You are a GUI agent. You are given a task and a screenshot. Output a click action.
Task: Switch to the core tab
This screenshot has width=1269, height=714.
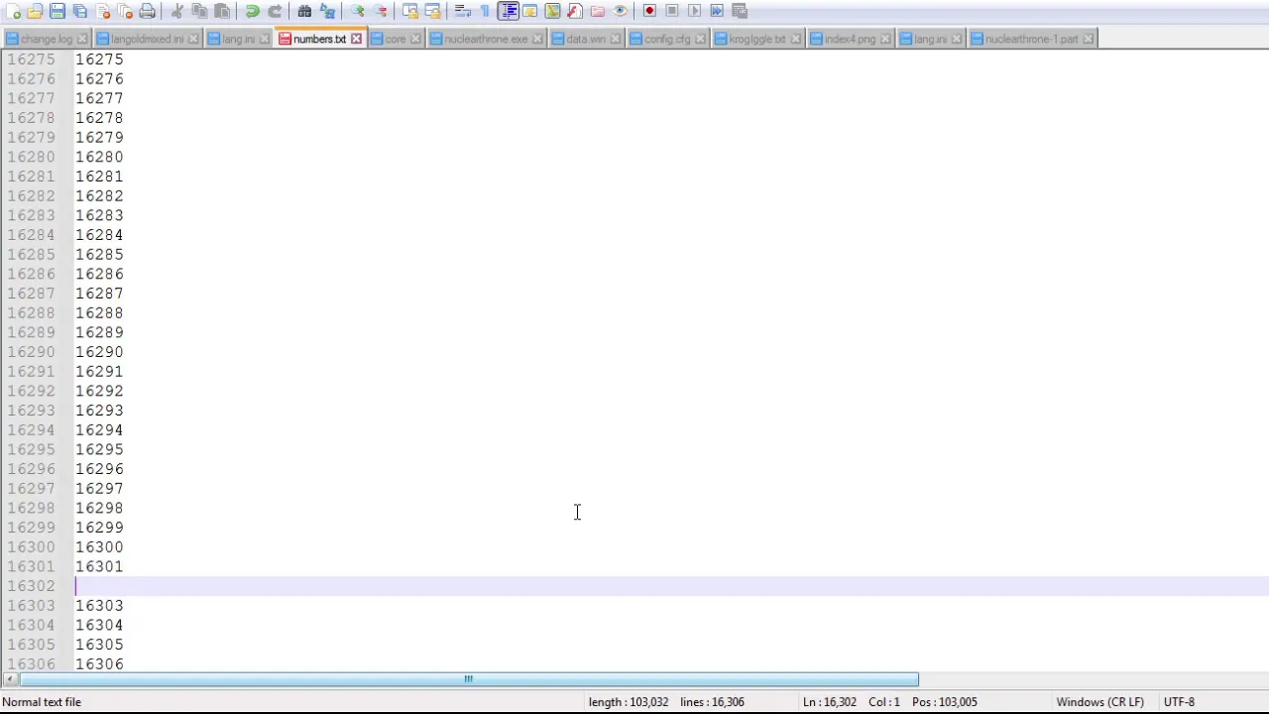point(396,39)
